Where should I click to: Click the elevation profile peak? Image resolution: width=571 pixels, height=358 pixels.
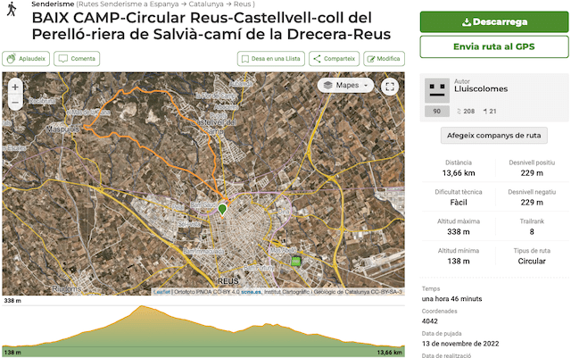point(143,309)
